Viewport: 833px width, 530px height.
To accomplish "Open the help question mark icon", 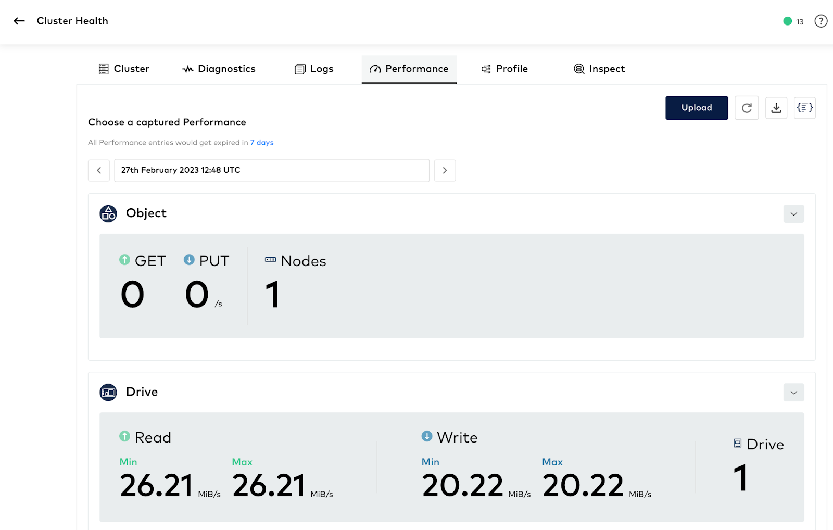I will [821, 21].
